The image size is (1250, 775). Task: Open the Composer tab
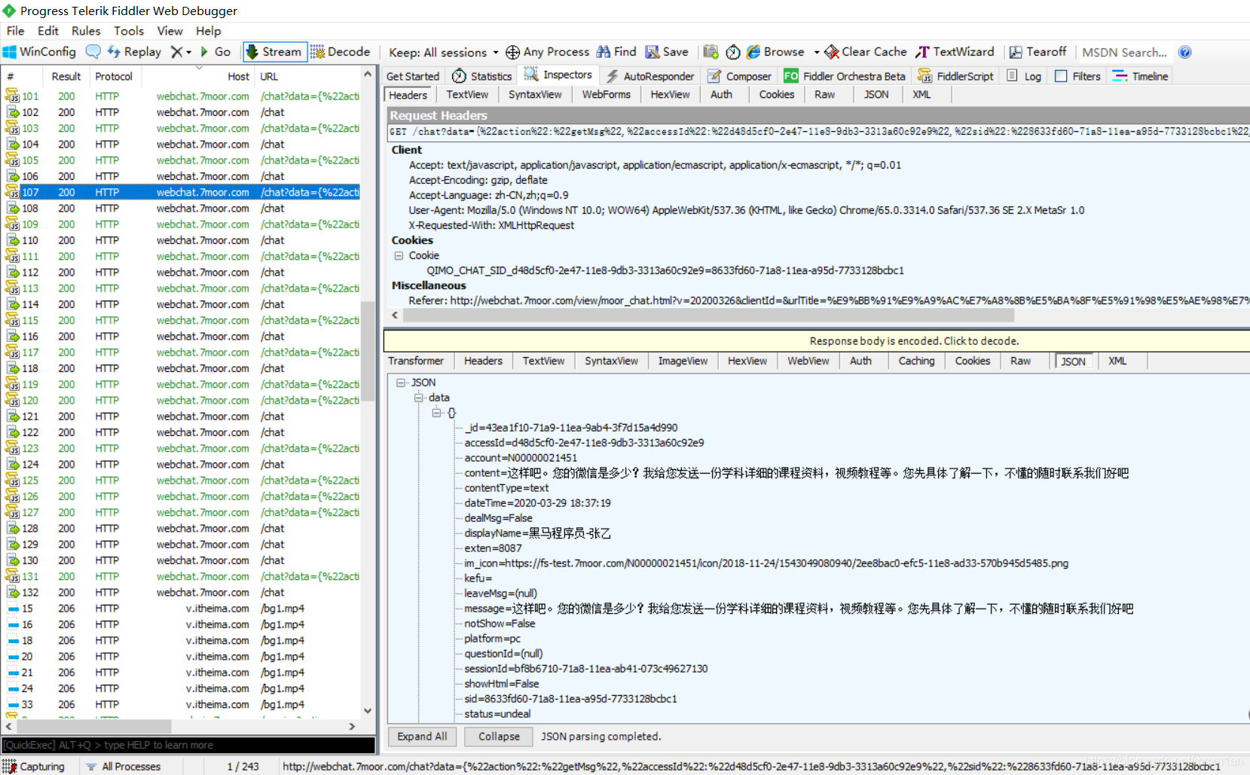(739, 76)
